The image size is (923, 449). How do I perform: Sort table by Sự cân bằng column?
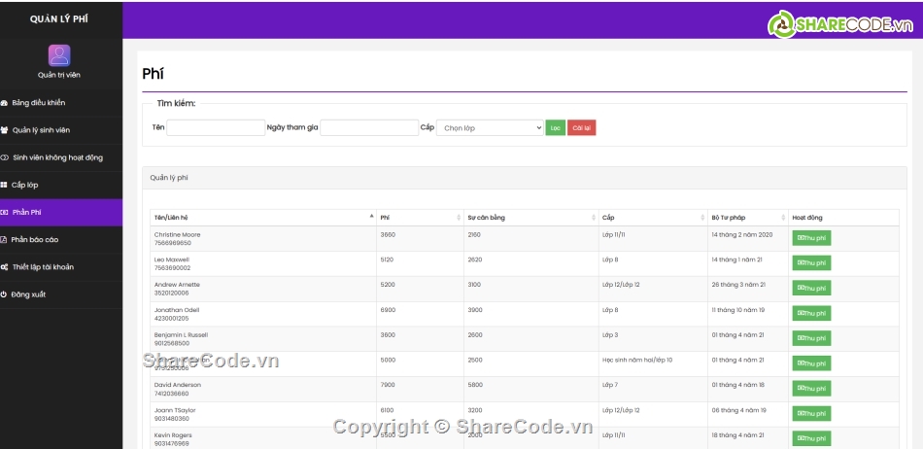(x=530, y=217)
